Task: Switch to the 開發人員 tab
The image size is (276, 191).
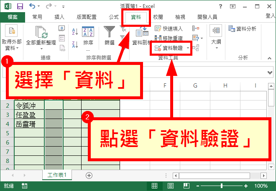Action: 207,17
